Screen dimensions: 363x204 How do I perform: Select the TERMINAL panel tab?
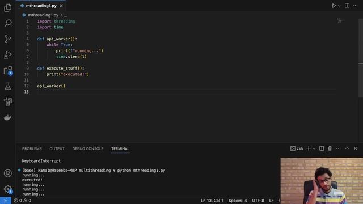pyautogui.click(x=120, y=148)
